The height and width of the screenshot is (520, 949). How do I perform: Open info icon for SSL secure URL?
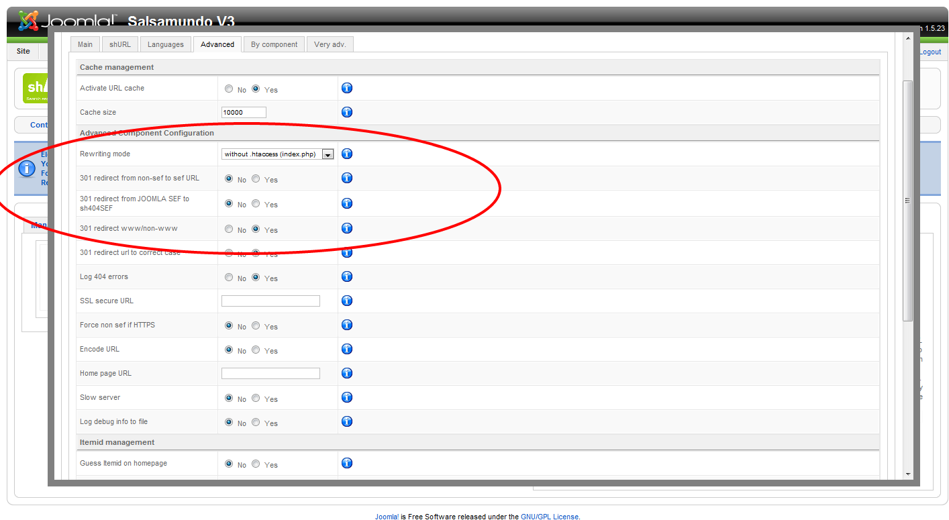(347, 301)
